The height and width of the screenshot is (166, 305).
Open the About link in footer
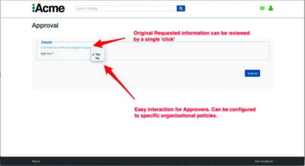point(36,161)
